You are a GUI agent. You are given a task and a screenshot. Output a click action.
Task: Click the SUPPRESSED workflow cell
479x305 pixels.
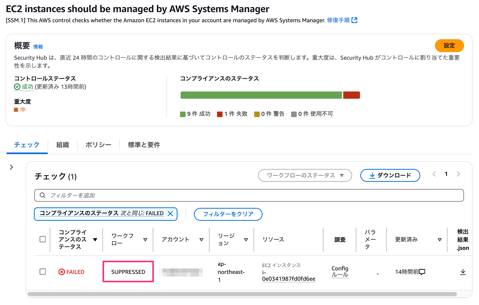[x=128, y=272]
